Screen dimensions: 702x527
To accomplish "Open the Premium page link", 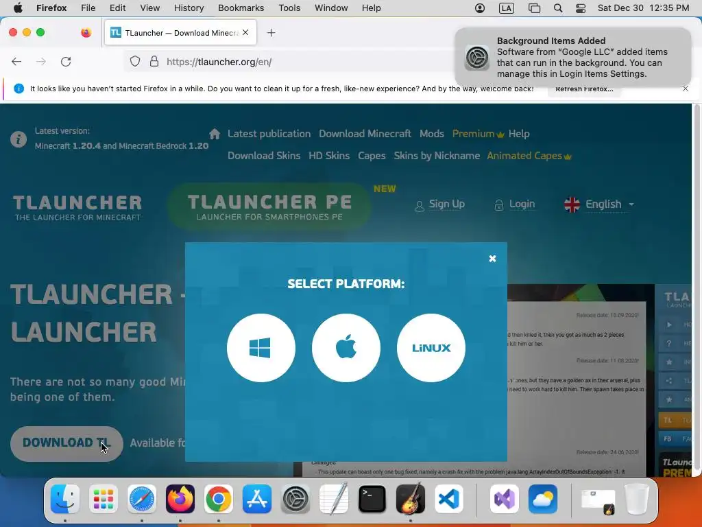I will click(x=478, y=134).
